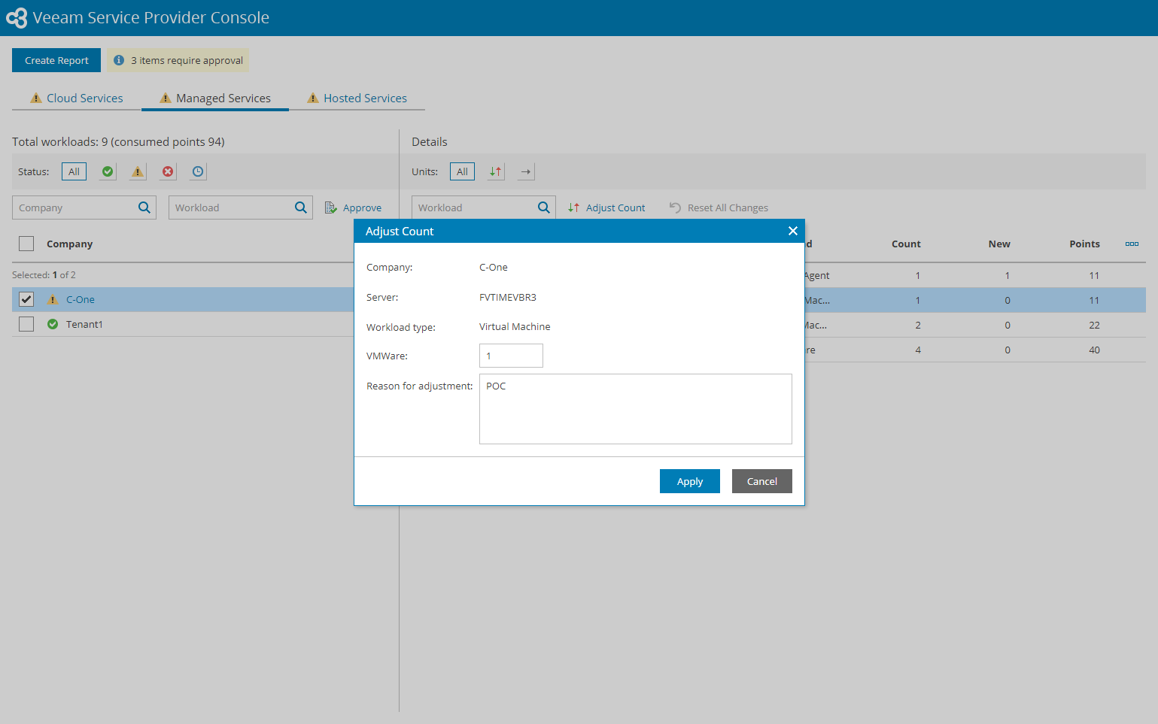Close the Adjust Count dialog
Screen dimensions: 1158x724
click(x=792, y=231)
